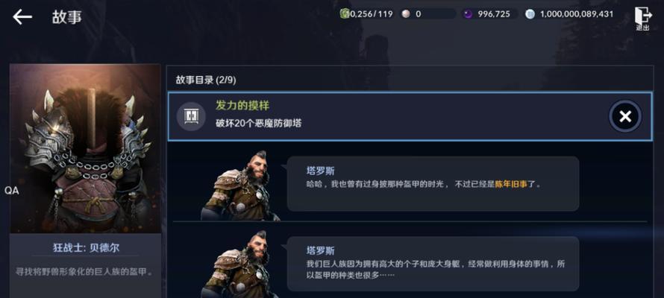Tap the silver coin currency icon
This screenshot has width=664, height=298.
point(530,14)
